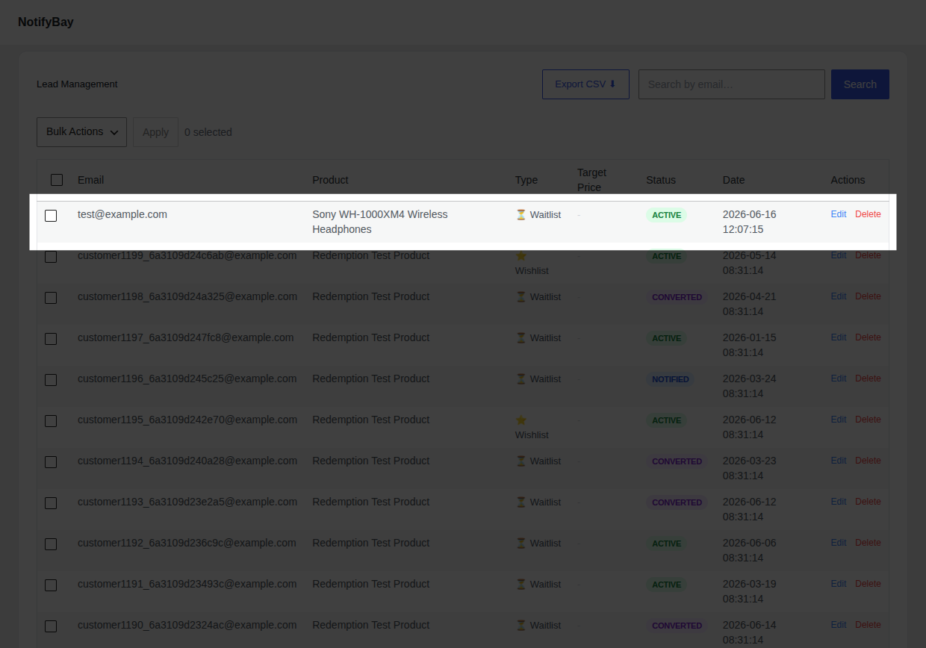Screen dimensions: 926x648
Task: Click the Lead Management heading
Action: [77, 84]
